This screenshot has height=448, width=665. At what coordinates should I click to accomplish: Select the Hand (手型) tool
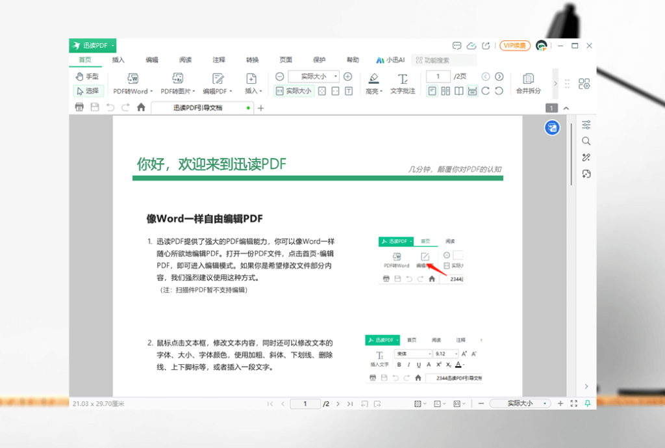(86, 77)
